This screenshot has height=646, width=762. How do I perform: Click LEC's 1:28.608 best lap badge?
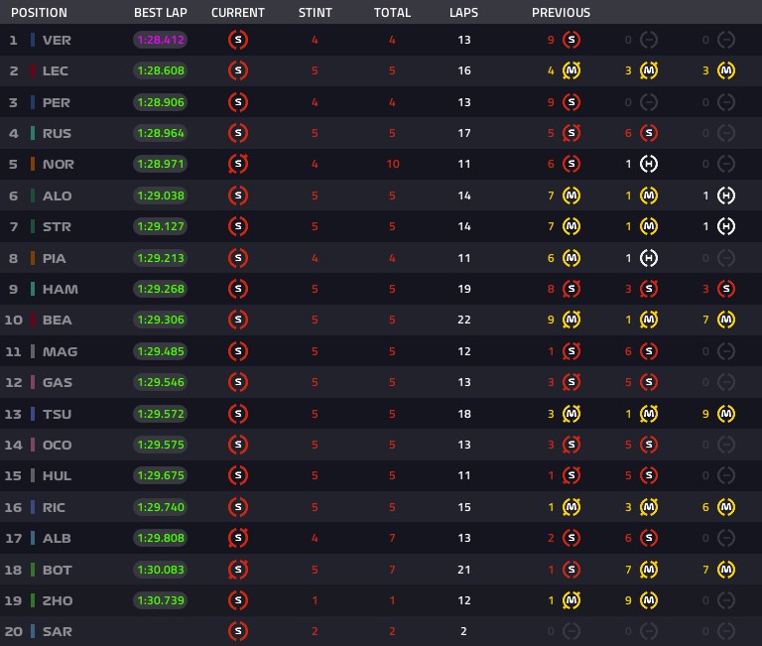[x=161, y=71]
